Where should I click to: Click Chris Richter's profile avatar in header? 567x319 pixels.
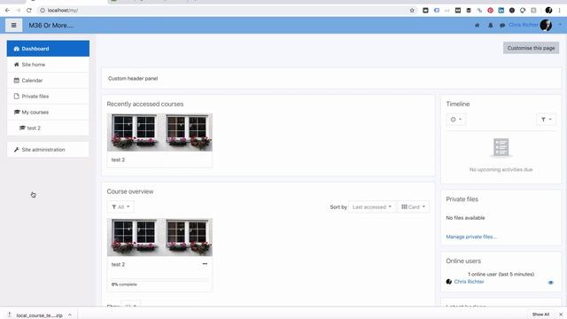(x=546, y=25)
